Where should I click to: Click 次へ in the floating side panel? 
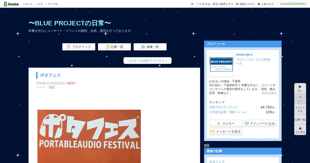coord(300,88)
